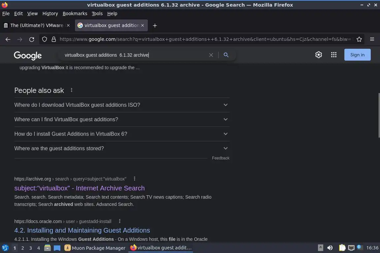Bookmark this page with the star
Image resolution: width=380 pixels, height=253 pixels.
coord(359,39)
